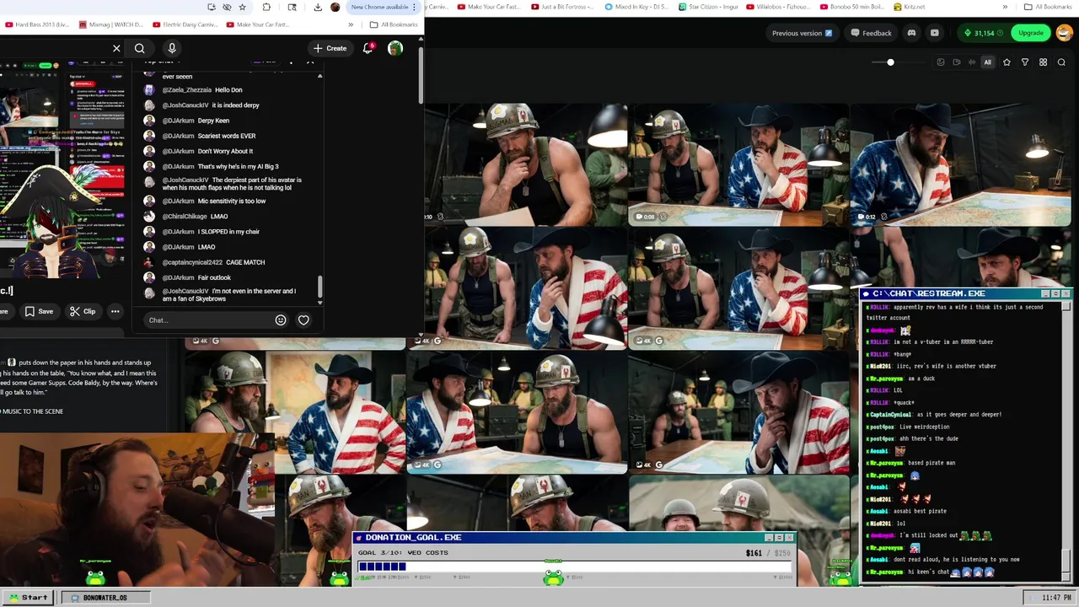
Task: Open the YouTube Create button
Action: pos(329,48)
